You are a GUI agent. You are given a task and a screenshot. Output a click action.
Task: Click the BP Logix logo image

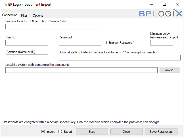click(160, 13)
